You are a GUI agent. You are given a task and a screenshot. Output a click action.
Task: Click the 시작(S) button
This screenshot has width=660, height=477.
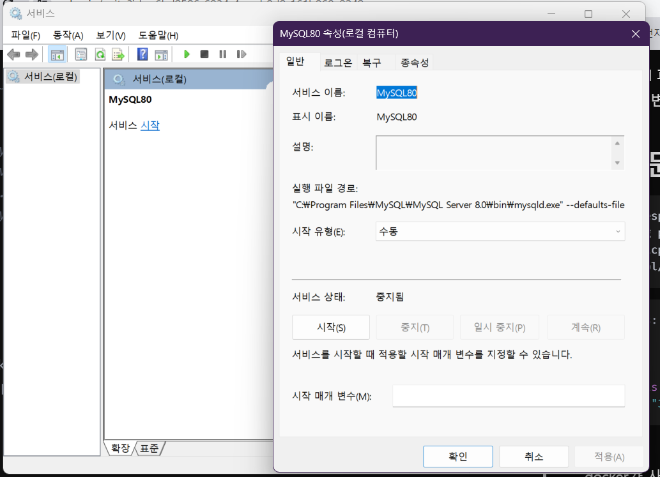coord(331,327)
